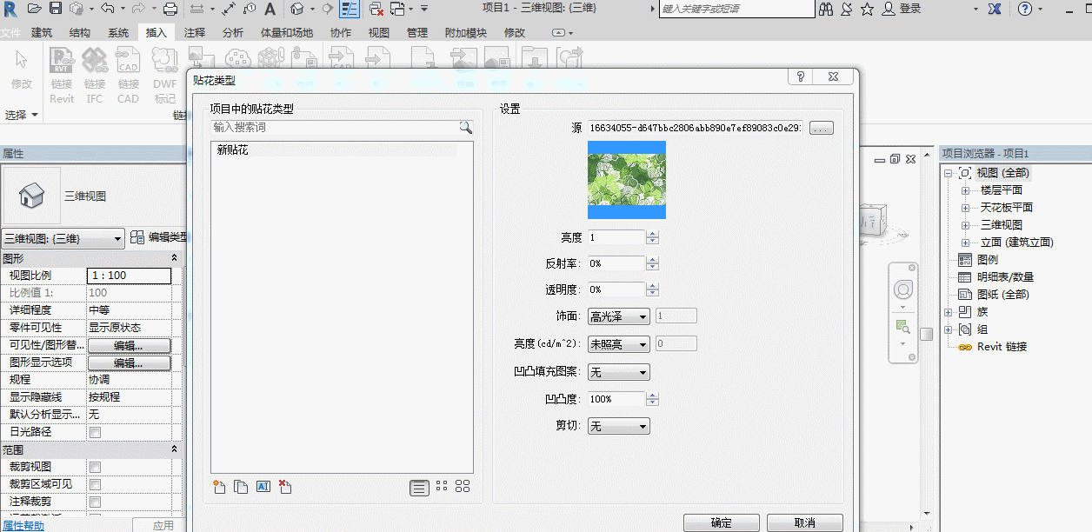The width and height of the screenshot is (1092, 532).
Task: Click the 登录 sign-in button
Action: (909, 9)
